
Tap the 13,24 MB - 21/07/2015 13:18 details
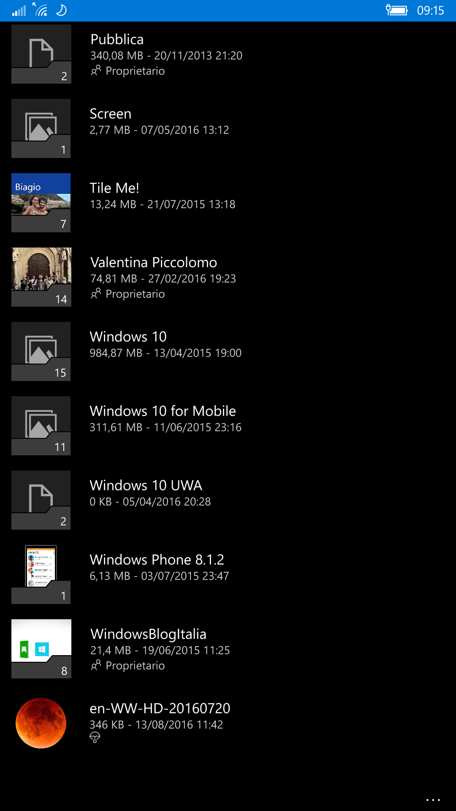click(x=163, y=204)
